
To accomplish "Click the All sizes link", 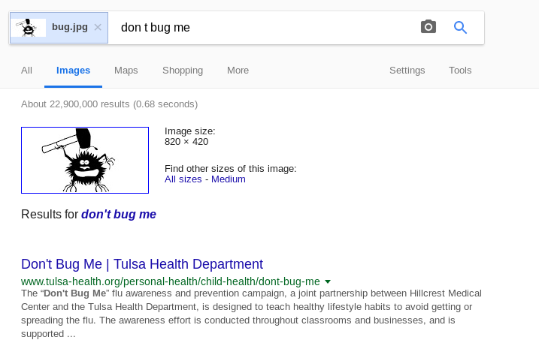I will click(183, 179).
